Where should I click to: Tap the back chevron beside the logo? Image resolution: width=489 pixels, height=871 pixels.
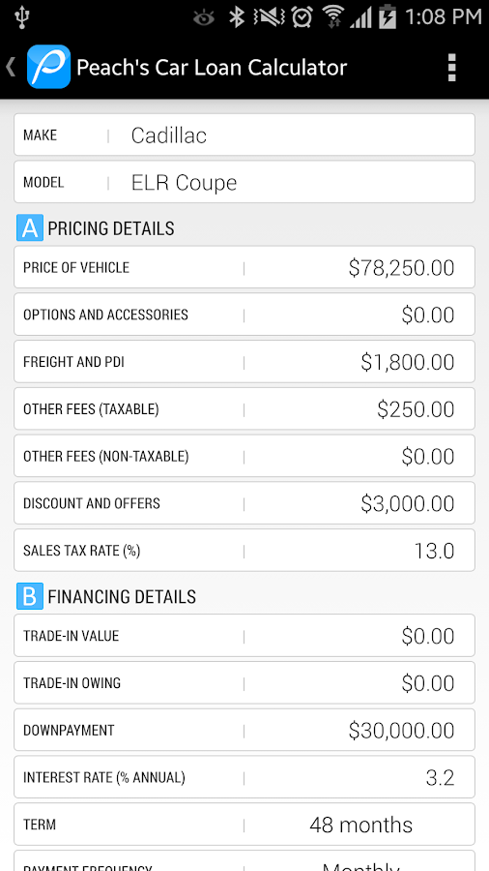11,67
